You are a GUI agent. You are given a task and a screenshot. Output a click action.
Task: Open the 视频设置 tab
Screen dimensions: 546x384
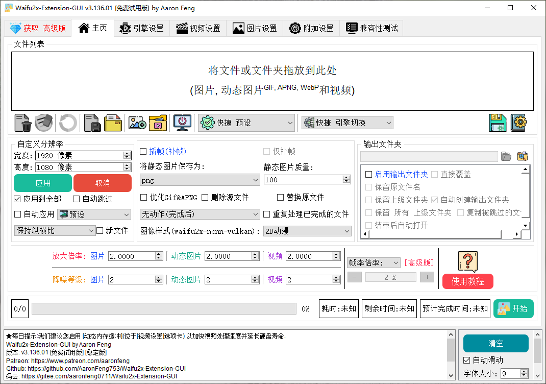tap(198, 28)
